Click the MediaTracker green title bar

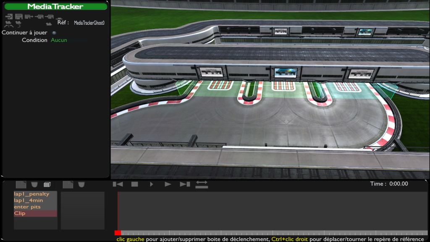click(x=56, y=6)
